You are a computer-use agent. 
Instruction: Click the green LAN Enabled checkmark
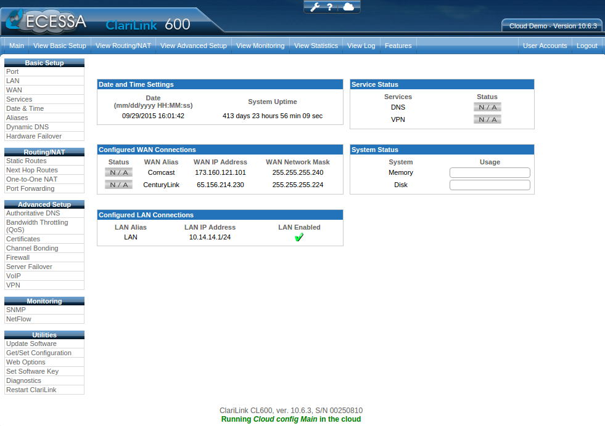(x=299, y=237)
